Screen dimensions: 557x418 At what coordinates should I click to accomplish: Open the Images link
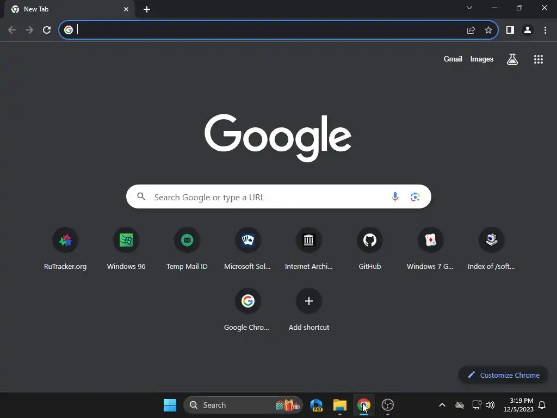click(x=482, y=59)
